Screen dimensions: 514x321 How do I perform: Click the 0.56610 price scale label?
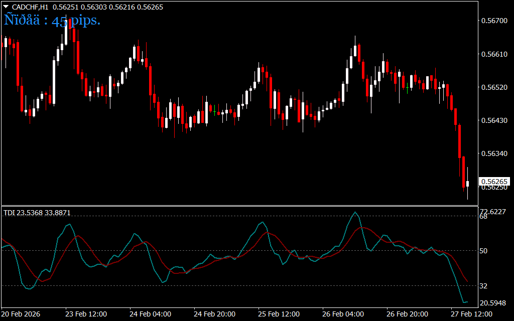(x=493, y=54)
